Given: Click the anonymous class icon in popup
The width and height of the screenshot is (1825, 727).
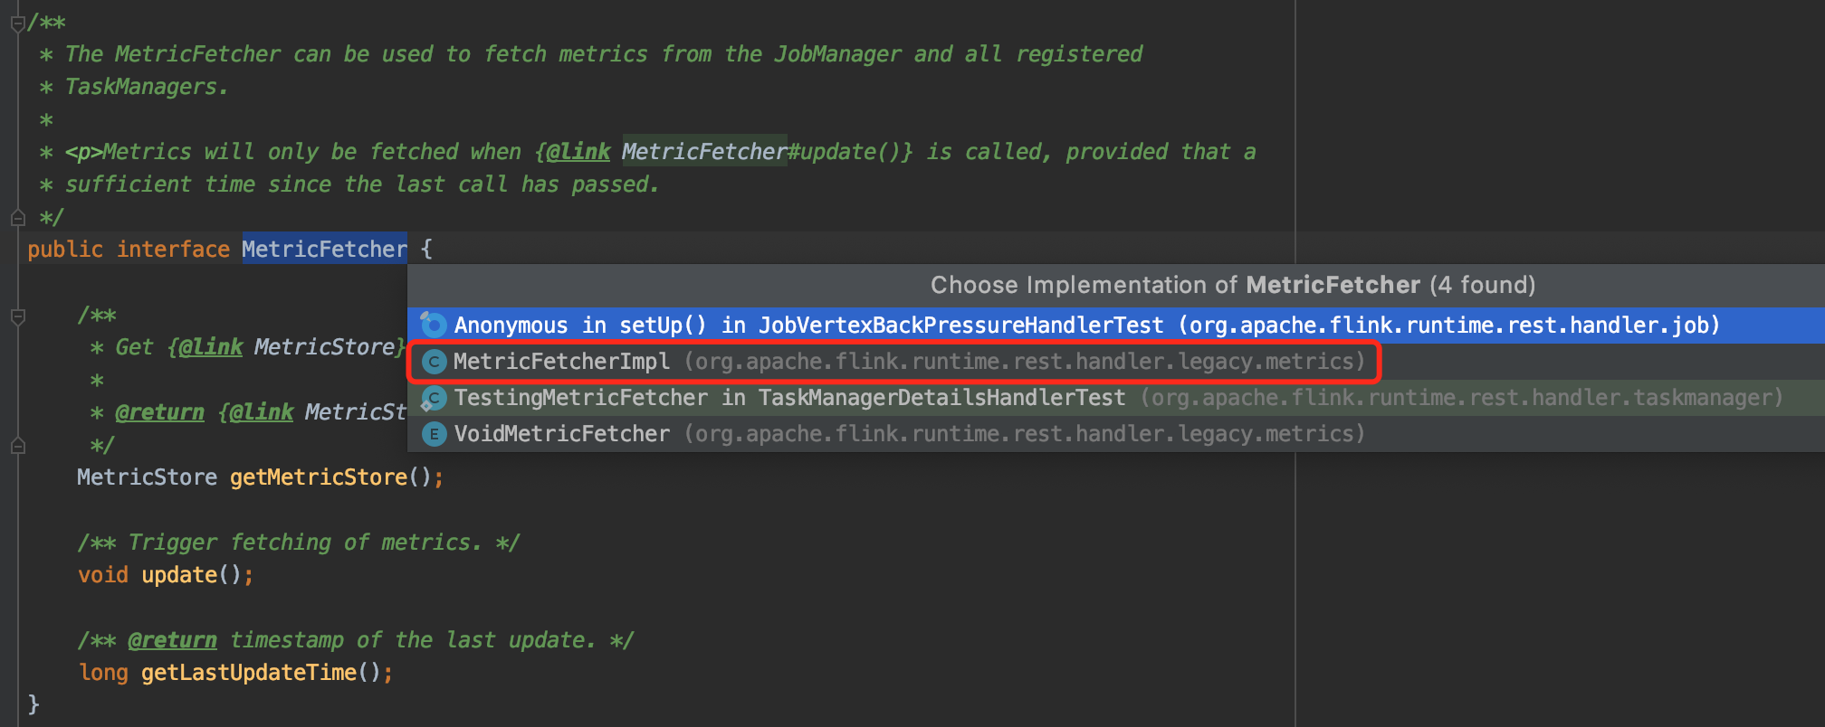Looking at the screenshot, I should point(434,325).
